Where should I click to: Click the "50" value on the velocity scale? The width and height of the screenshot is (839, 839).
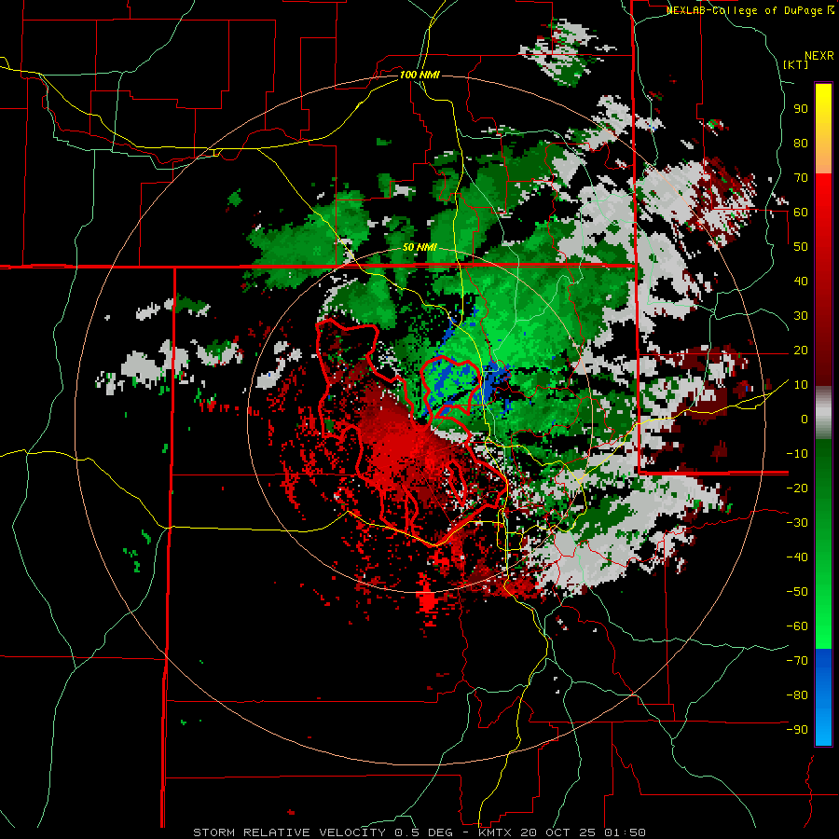[x=801, y=247]
